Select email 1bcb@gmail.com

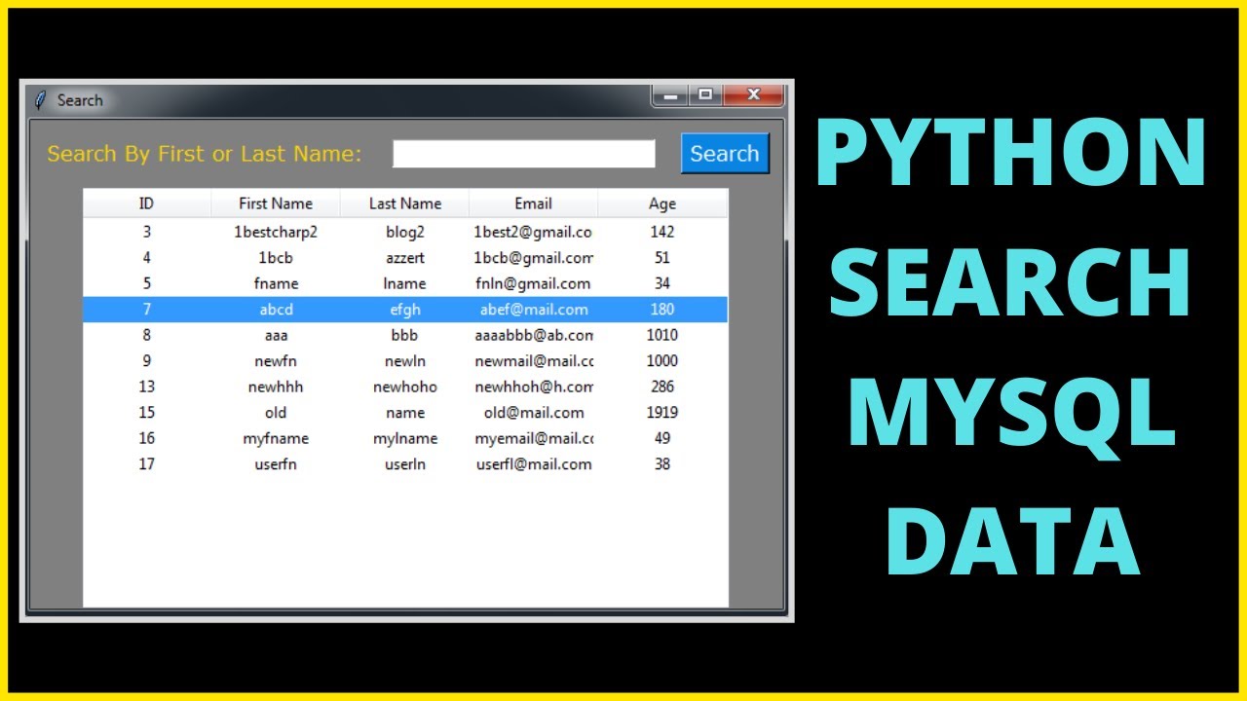point(533,258)
